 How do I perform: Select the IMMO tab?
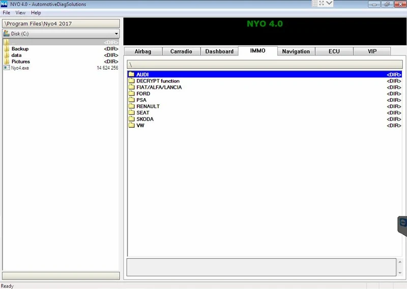258,51
